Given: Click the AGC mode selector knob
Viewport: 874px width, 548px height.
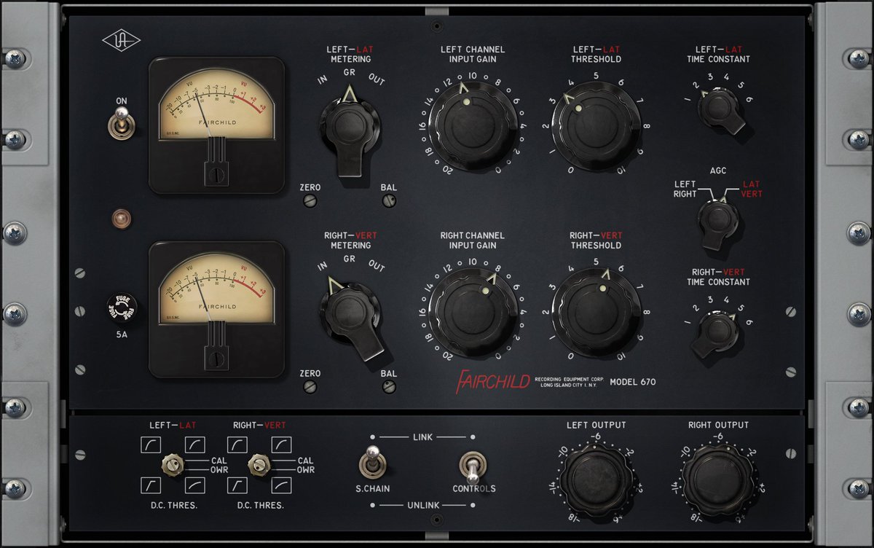Looking at the screenshot, I should (720, 222).
